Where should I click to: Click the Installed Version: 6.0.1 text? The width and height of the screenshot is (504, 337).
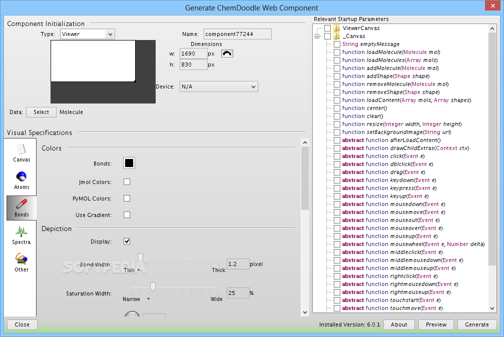[349, 324]
